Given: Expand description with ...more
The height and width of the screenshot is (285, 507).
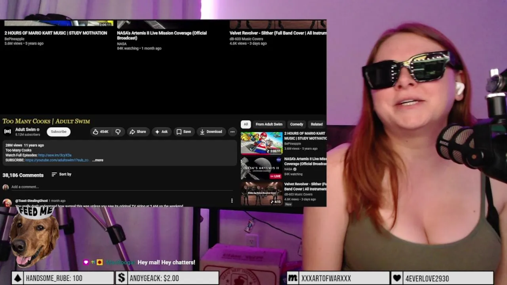Looking at the screenshot, I should pos(97,160).
